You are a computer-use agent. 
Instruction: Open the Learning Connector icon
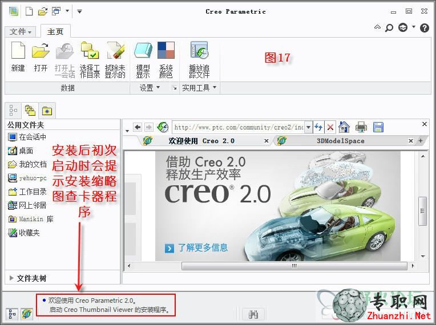pyautogui.click(x=403, y=27)
